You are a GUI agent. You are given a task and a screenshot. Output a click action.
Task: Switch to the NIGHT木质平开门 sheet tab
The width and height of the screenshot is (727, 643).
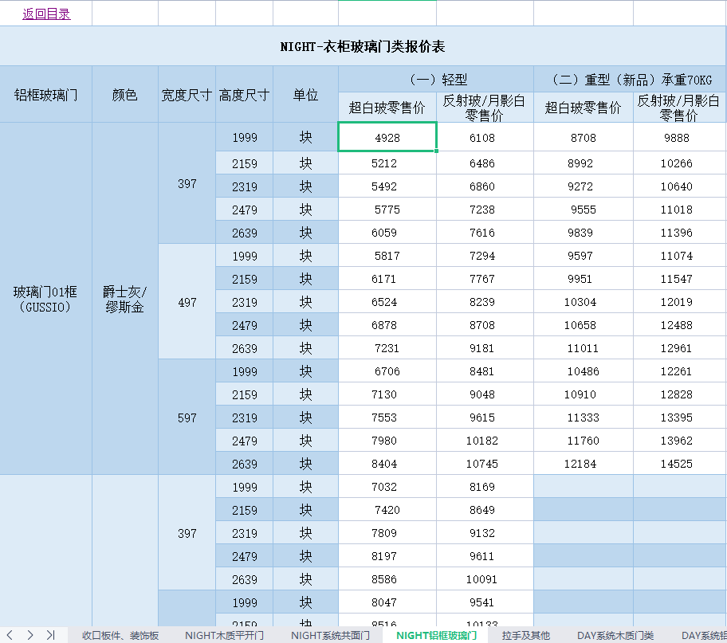coord(224,635)
